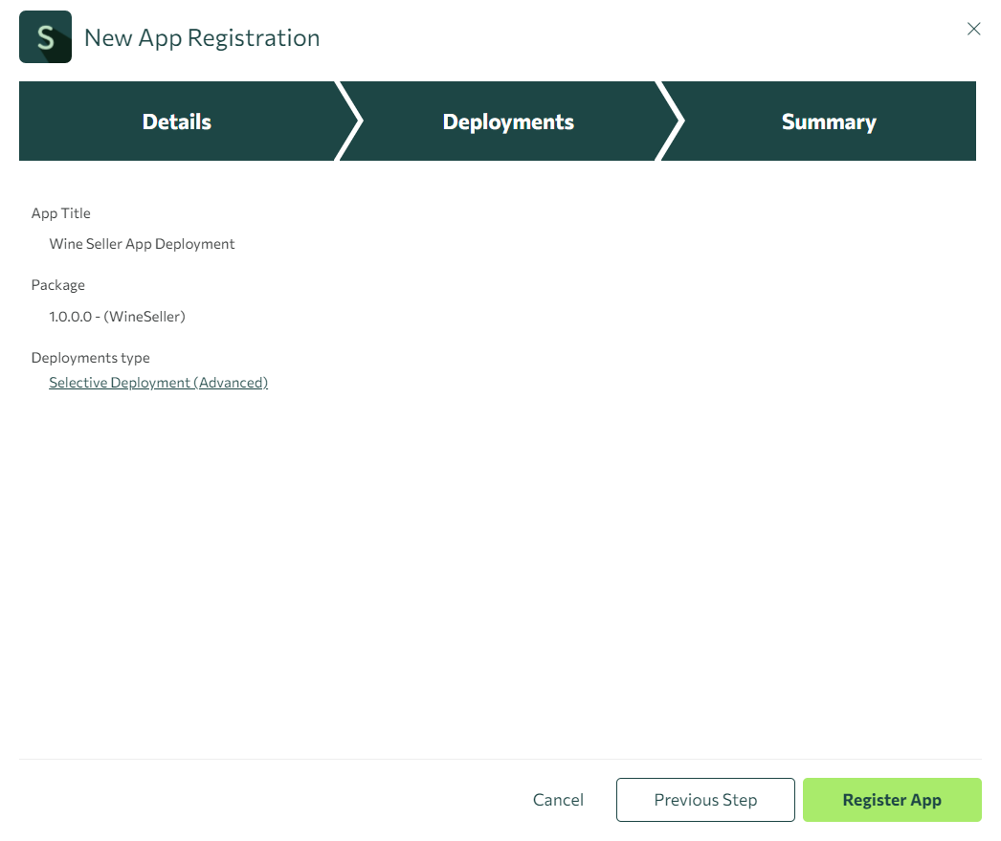Viewport: 1001px width, 841px height.
Task: Click the Package section heading
Action: point(57,284)
